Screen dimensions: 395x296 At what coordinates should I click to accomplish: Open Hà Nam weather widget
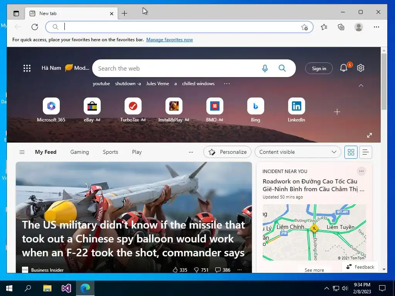(x=65, y=68)
